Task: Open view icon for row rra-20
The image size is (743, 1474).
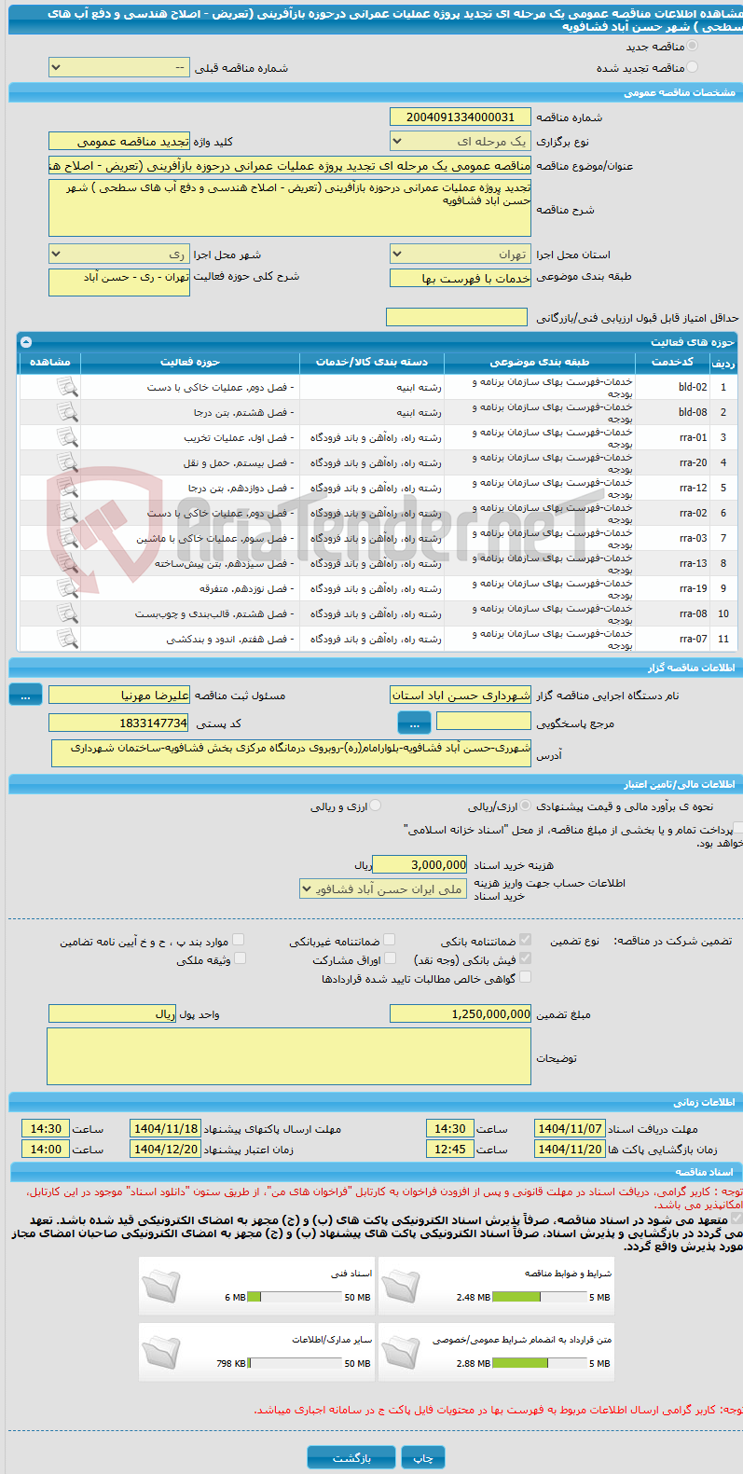Action: (x=67, y=462)
